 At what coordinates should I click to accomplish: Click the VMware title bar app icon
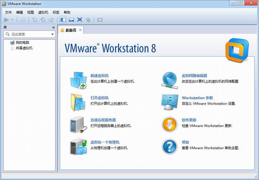click(4, 4)
